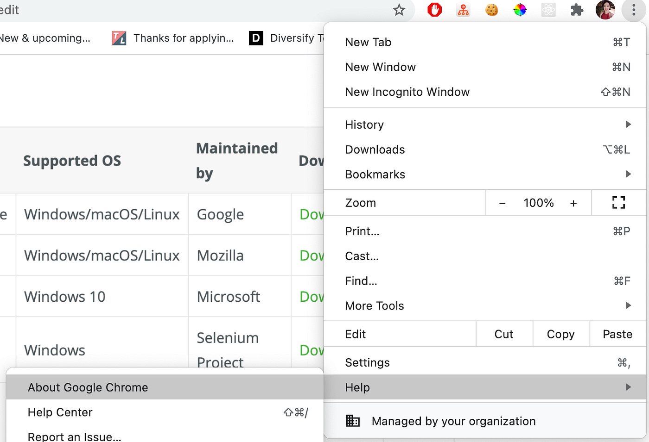This screenshot has height=442, width=649.
Task: Expand the History submenu arrow
Action: click(x=628, y=124)
